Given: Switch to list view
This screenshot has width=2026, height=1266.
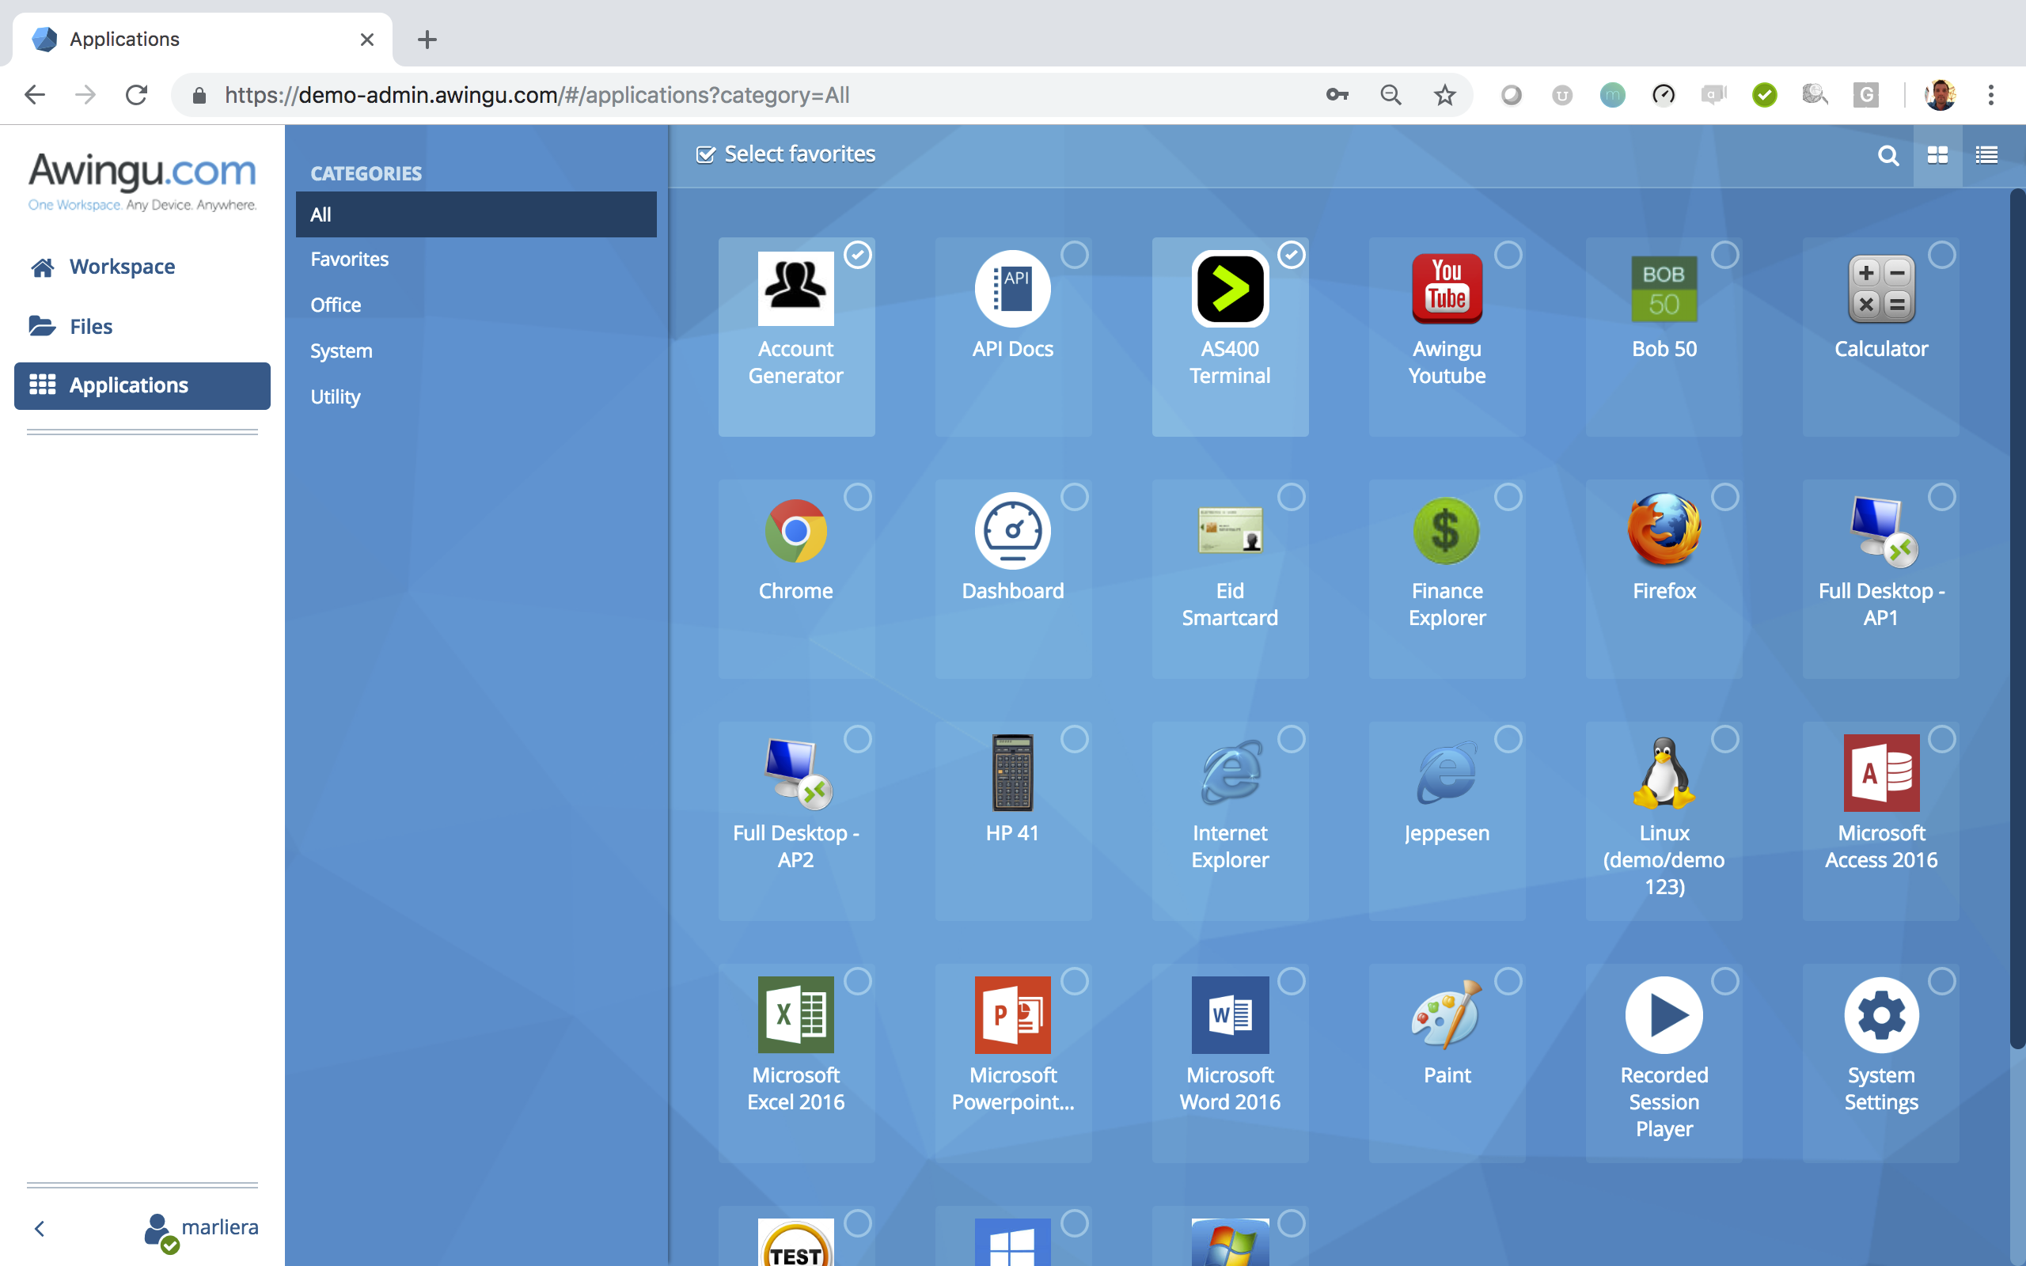Looking at the screenshot, I should click(1986, 155).
